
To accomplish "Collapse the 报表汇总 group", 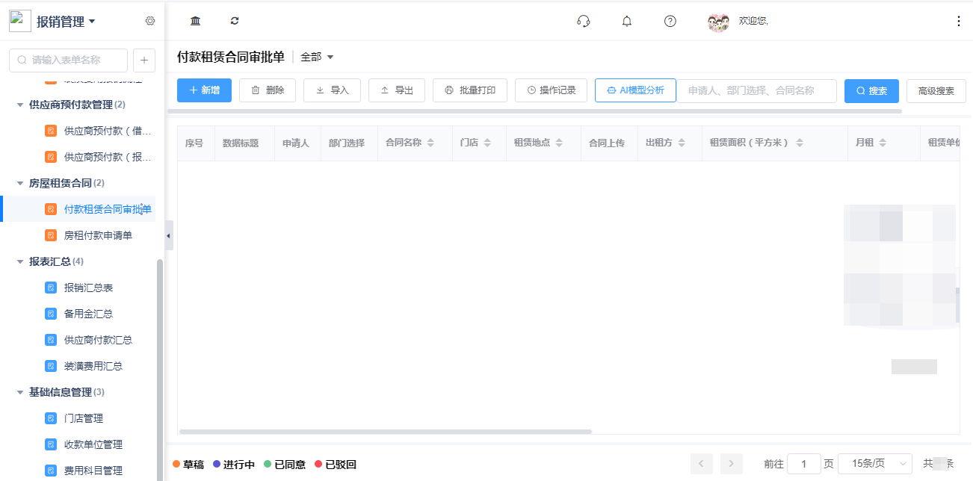I will (20, 261).
